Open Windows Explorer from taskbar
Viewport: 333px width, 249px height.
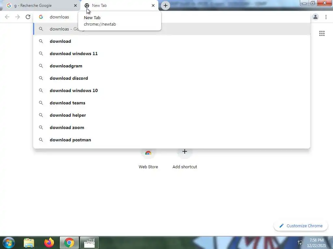(x=29, y=243)
